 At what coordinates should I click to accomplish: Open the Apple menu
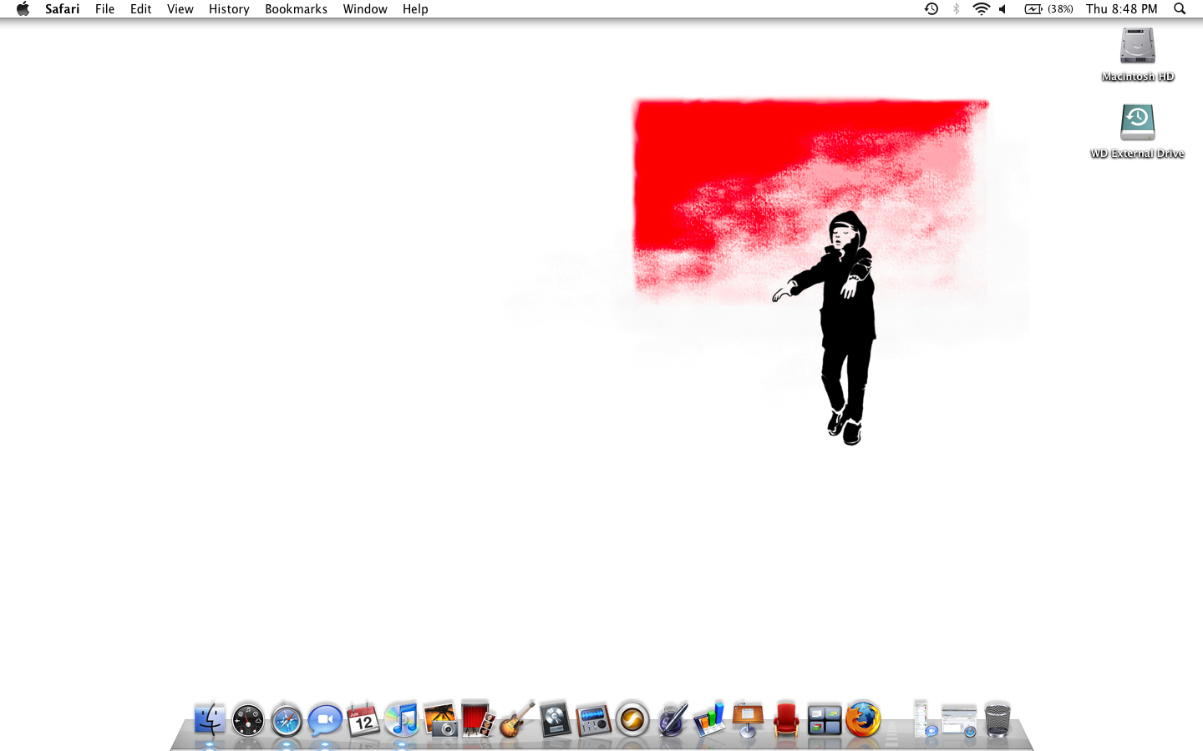coord(23,9)
